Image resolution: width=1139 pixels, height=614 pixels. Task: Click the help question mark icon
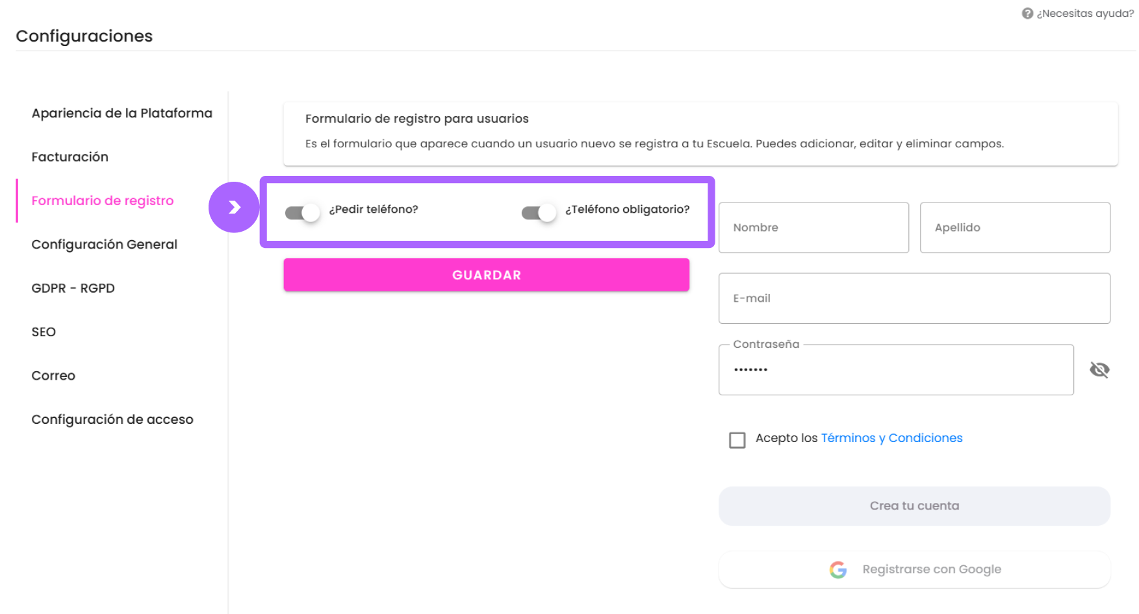pyautogui.click(x=1027, y=14)
